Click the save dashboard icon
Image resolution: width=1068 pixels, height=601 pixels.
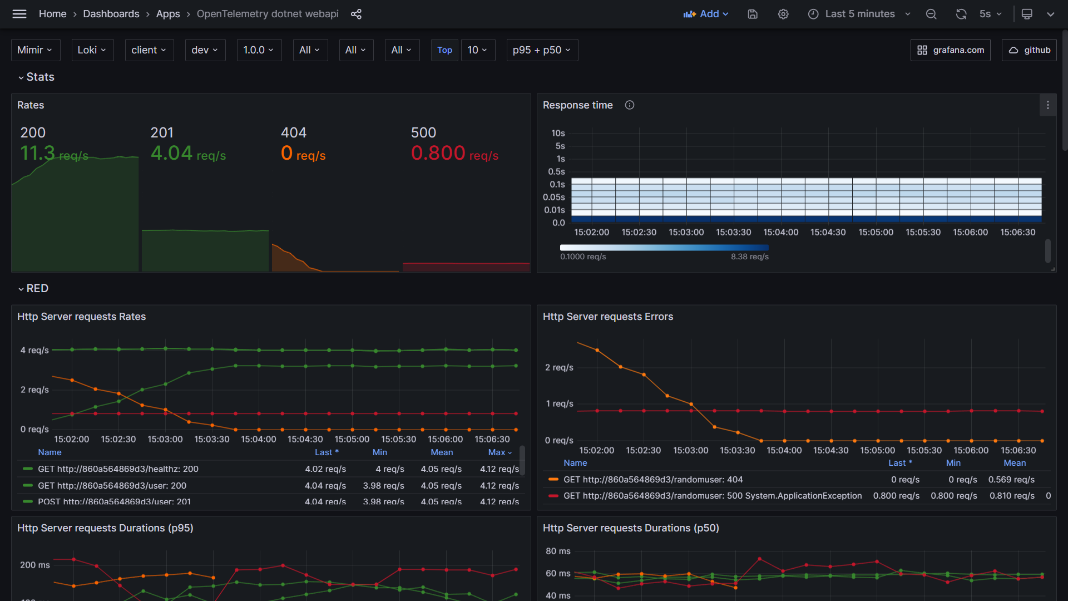click(753, 14)
